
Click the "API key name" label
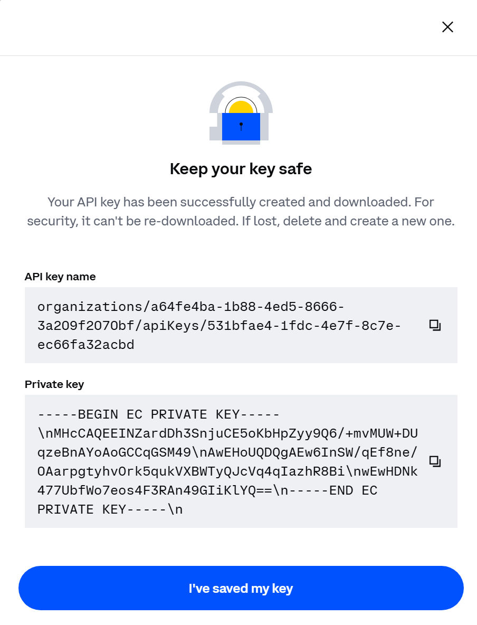click(60, 277)
